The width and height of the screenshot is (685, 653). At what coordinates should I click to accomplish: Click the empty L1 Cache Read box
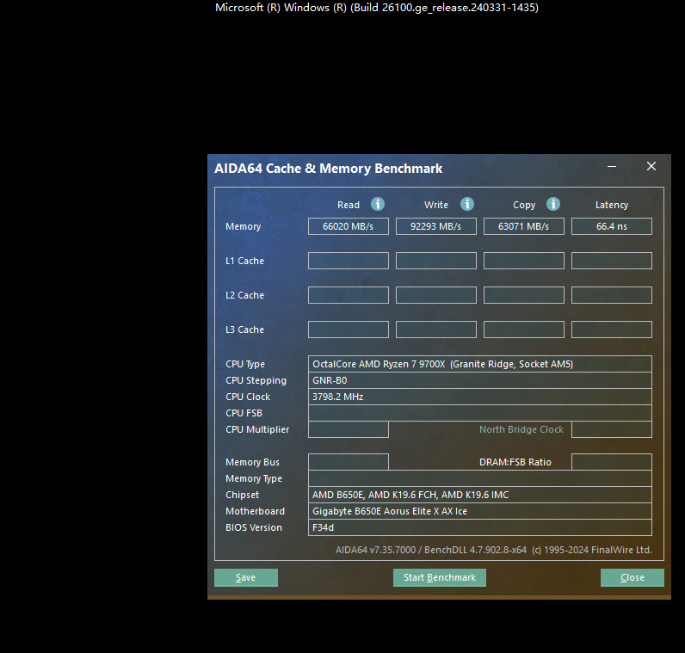point(349,261)
